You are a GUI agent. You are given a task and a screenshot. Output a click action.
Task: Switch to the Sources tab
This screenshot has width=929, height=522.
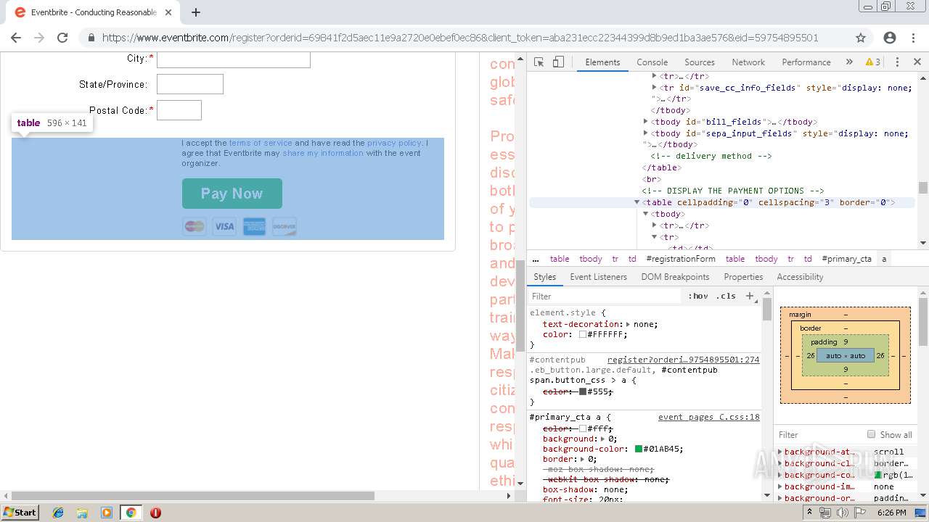(700, 62)
